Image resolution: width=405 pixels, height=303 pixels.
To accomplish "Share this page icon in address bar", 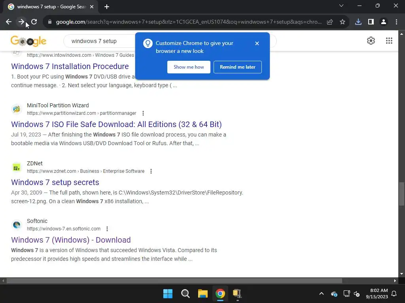I will [330, 22].
